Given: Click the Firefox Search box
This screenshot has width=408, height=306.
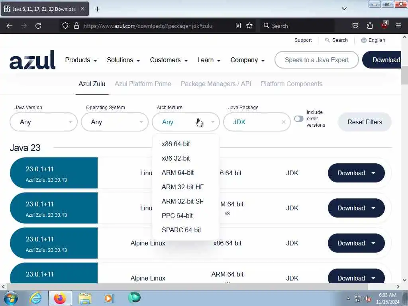Looking at the screenshot, I should pos(297,26).
